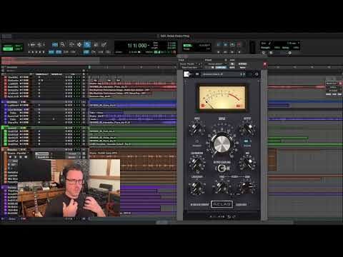Open the plugin window track selector dropdown
Image resolution: width=343 pixels, height=257 pixels.
[191, 64]
